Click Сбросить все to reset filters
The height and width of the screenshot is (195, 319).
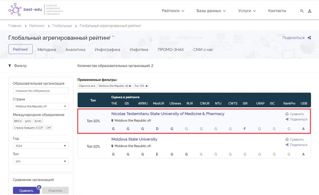point(87,86)
